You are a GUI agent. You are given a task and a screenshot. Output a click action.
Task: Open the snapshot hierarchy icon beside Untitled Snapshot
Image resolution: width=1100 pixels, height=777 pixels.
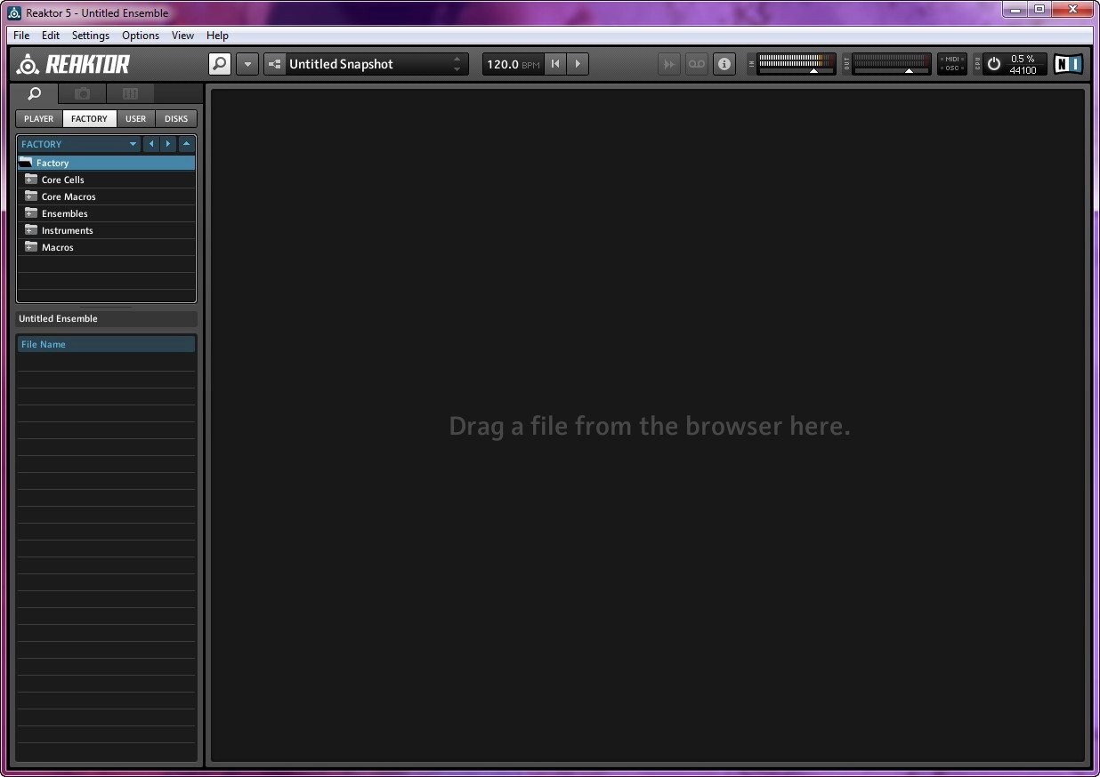point(274,64)
